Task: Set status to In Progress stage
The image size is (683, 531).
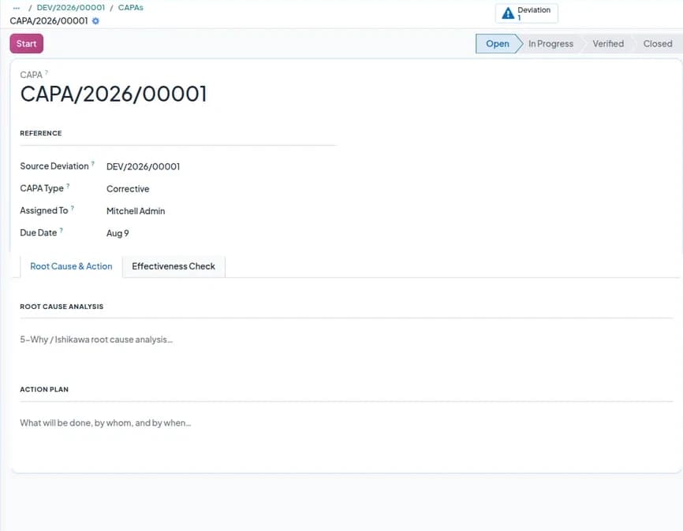Action: [x=551, y=43]
